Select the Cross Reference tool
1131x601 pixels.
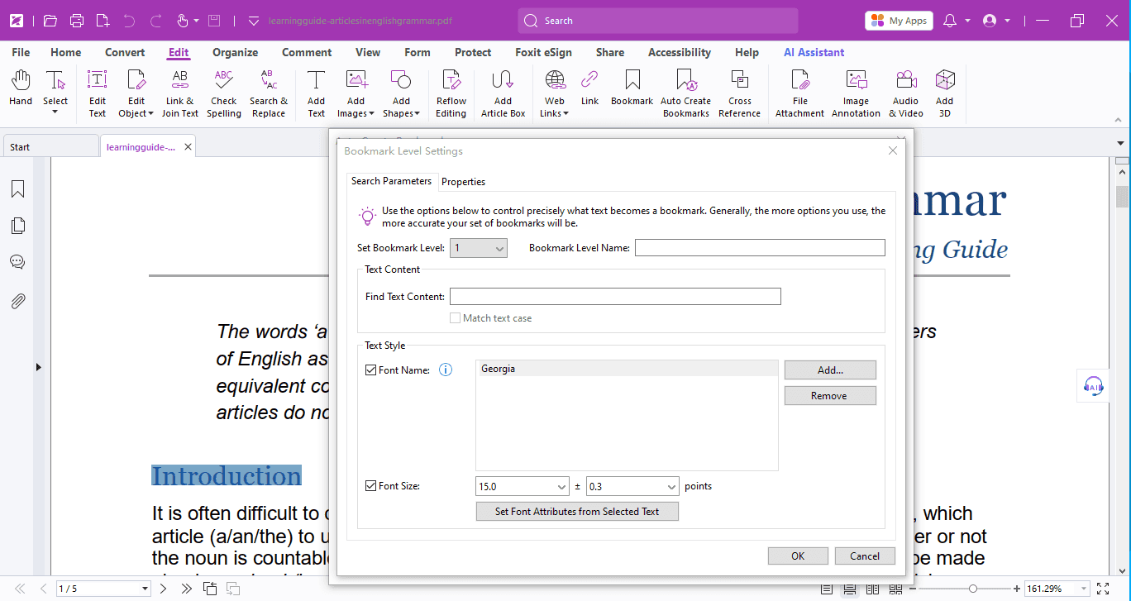coord(740,93)
